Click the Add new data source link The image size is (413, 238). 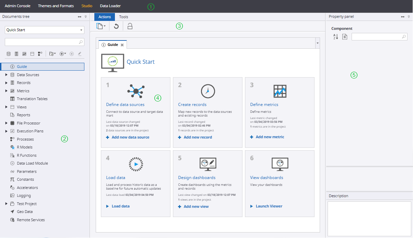click(x=130, y=137)
